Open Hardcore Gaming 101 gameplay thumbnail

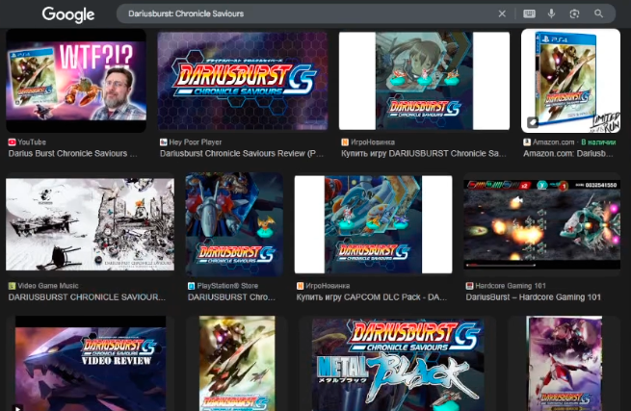541,224
